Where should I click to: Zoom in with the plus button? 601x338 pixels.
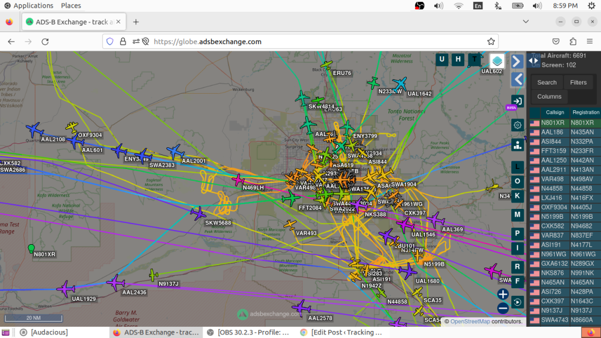pos(503,294)
